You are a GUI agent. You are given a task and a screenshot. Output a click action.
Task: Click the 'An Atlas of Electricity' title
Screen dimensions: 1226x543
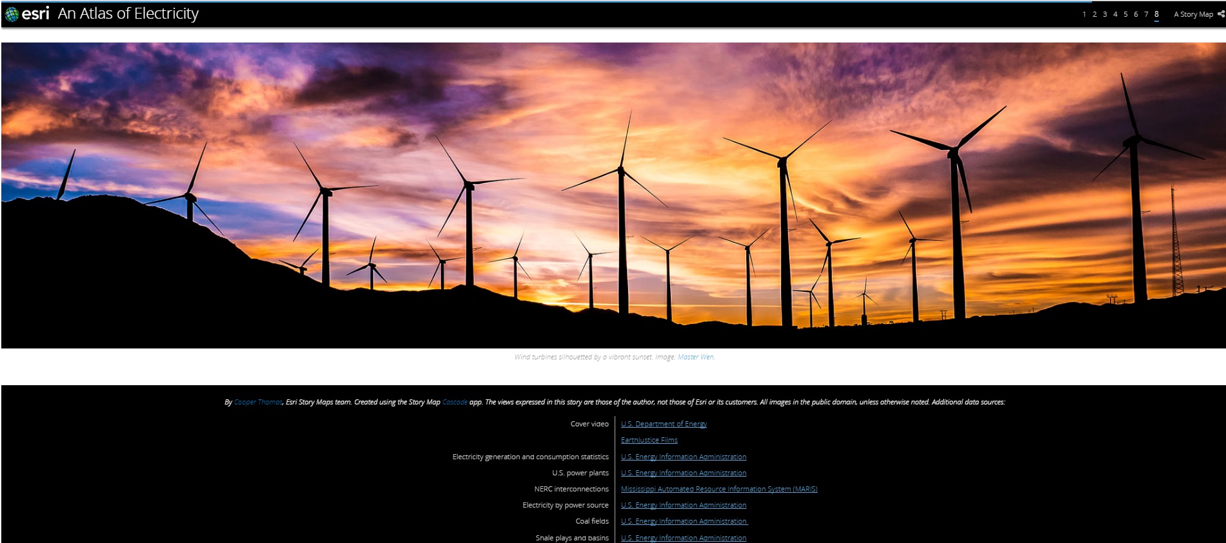click(128, 14)
